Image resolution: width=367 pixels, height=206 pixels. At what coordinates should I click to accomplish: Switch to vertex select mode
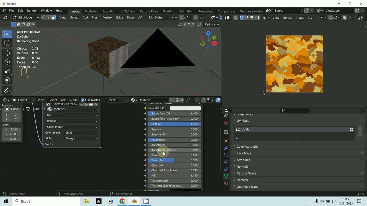pyautogui.click(x=43, y=17)
